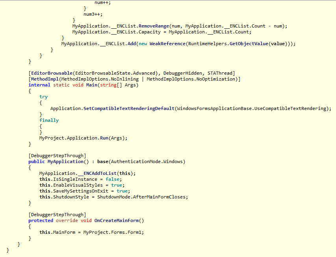
Task: Click the Main method name
Action: click(x=92, y=85)
